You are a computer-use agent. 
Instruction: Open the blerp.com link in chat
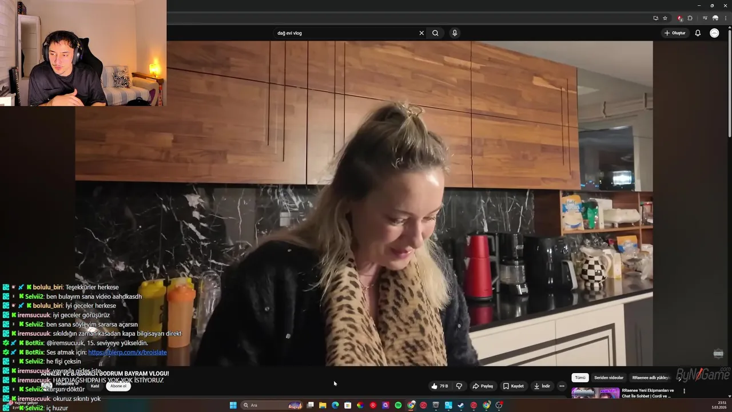point(128,352)
